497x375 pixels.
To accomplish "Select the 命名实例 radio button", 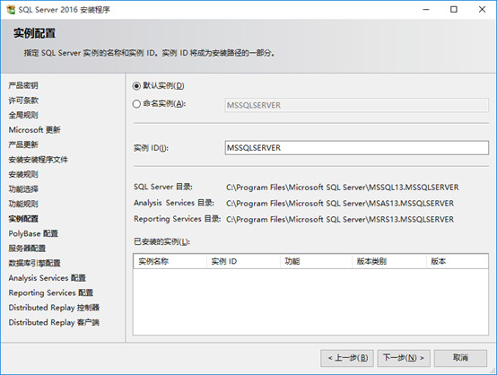I will click(x=136, y=104).
